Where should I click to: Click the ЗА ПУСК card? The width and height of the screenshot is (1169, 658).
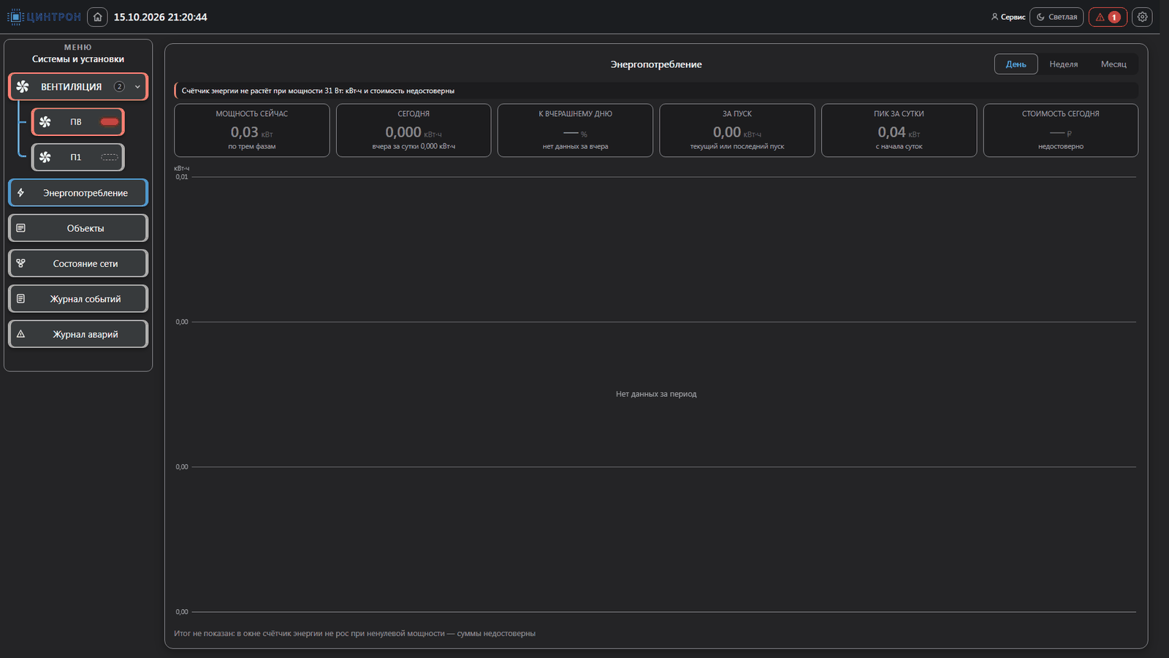click(737, 130)
